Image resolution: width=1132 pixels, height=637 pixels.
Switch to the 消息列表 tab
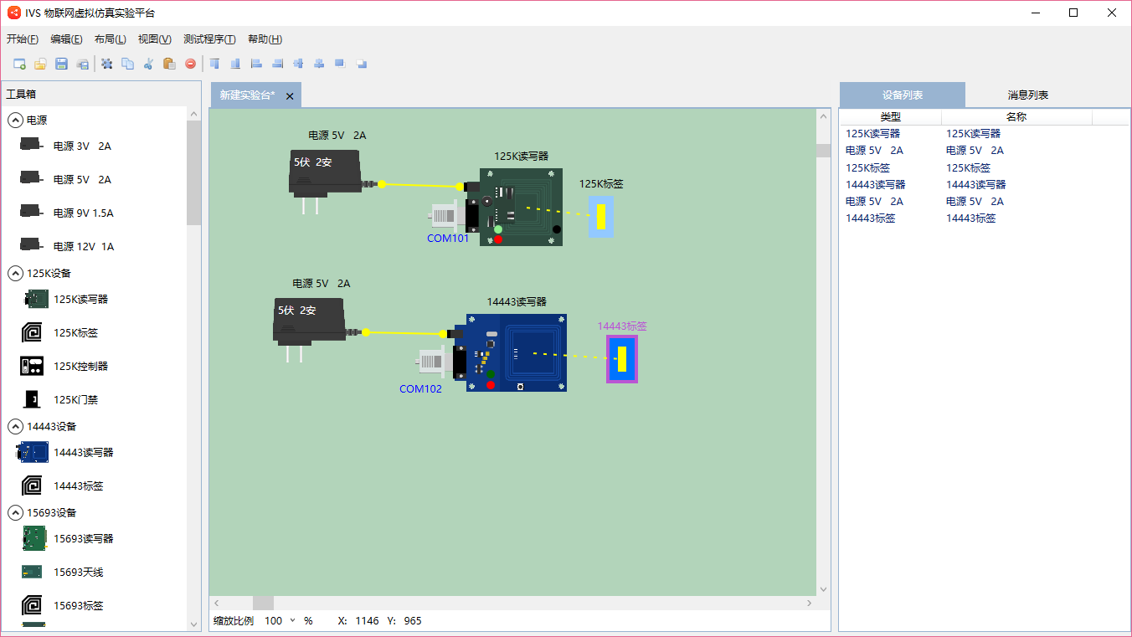(1027, 95)
